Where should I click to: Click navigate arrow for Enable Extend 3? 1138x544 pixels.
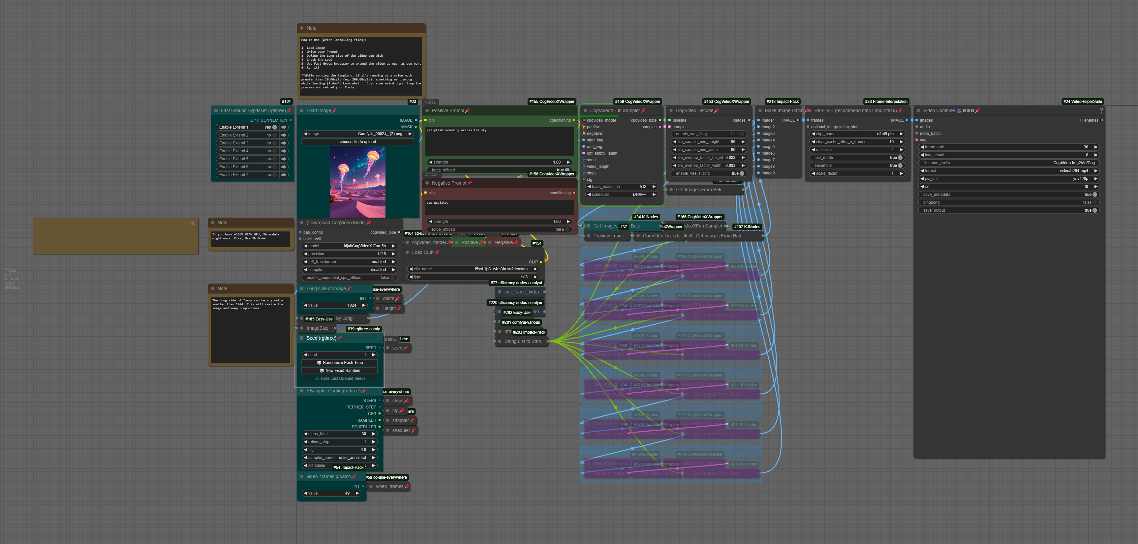(284, 143)
